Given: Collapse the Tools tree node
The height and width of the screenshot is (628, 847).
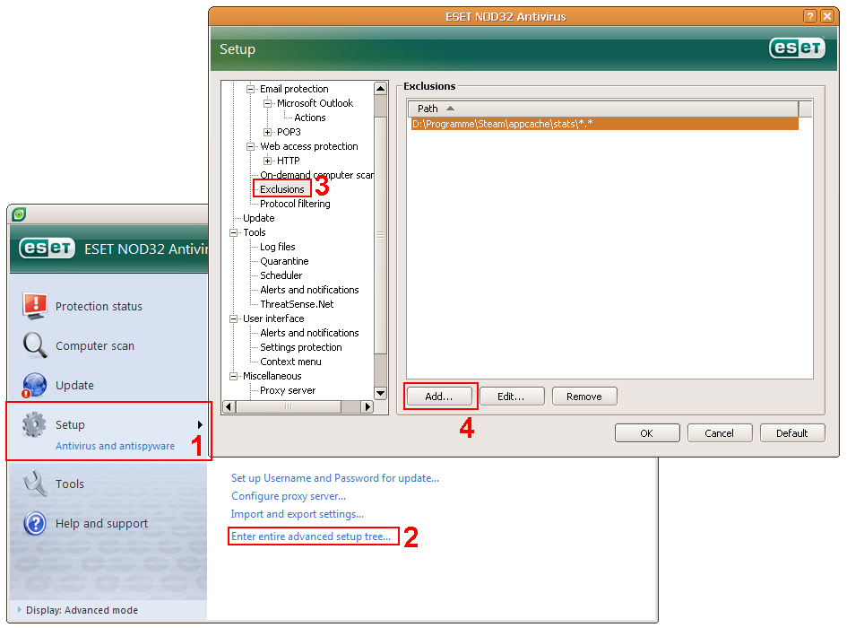Looking at the screenshot, I should 233,232.
